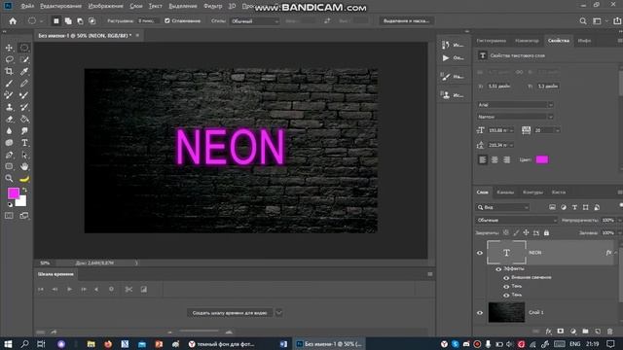Choose Intersect with selection mode
This screenshot has width=623, height=350.
point(92,21)
